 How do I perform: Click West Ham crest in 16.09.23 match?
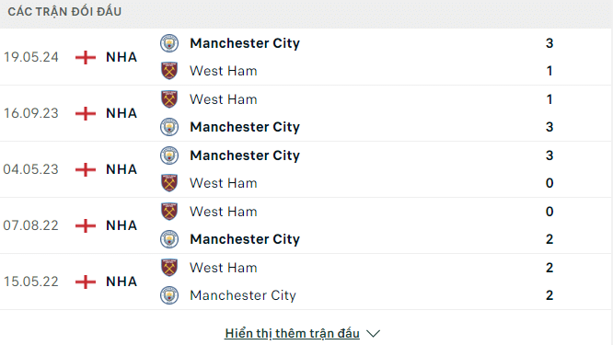[169, 99]
